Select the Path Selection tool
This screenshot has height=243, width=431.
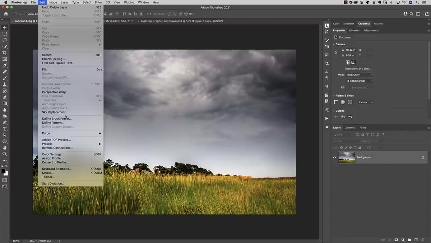click(x=5, y=135)
